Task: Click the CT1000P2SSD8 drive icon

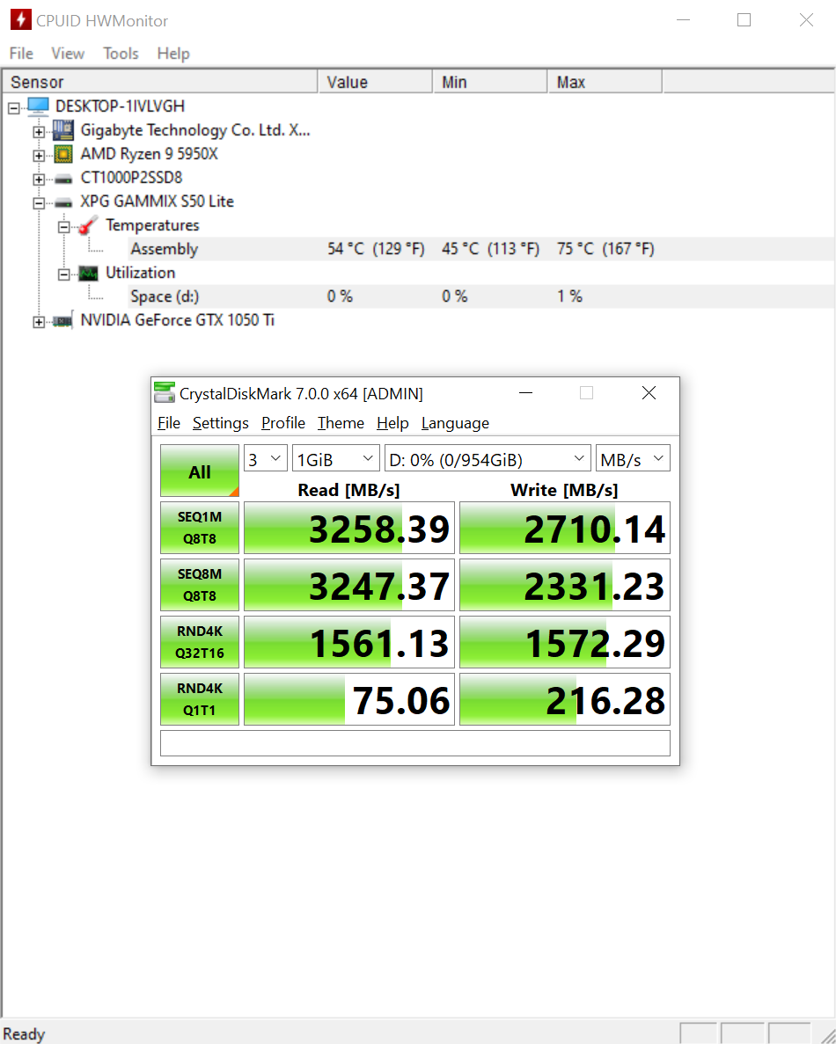Action: coord(63,179)
